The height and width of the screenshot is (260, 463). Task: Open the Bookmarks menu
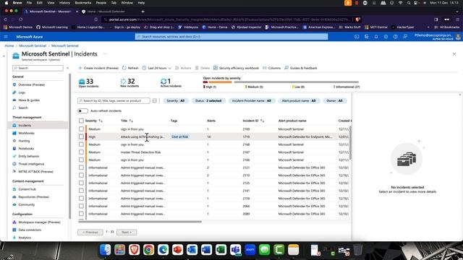point(83,3)
